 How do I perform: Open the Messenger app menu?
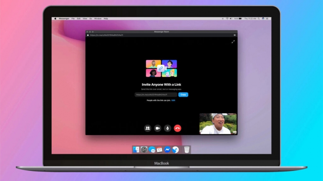click(x=64, y=19)
